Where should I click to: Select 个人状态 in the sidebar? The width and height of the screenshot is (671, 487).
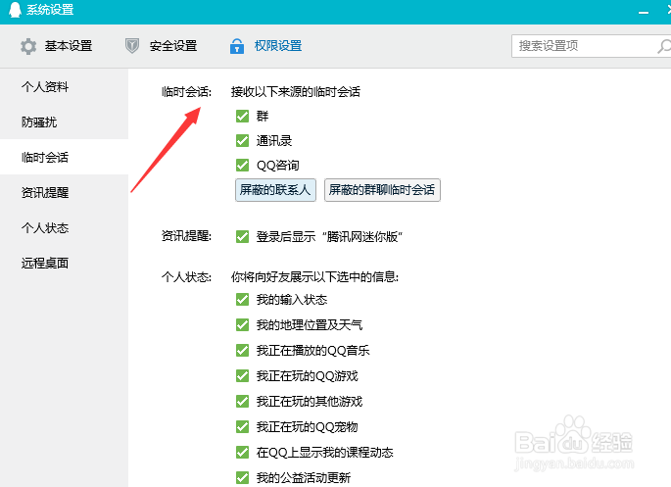pyautogui.click(x=45, y=227)
